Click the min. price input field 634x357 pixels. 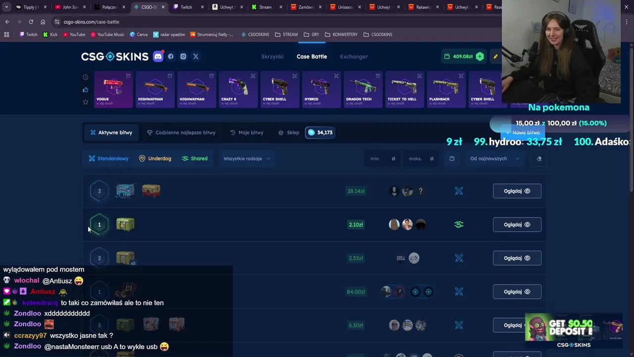point(382,159)
